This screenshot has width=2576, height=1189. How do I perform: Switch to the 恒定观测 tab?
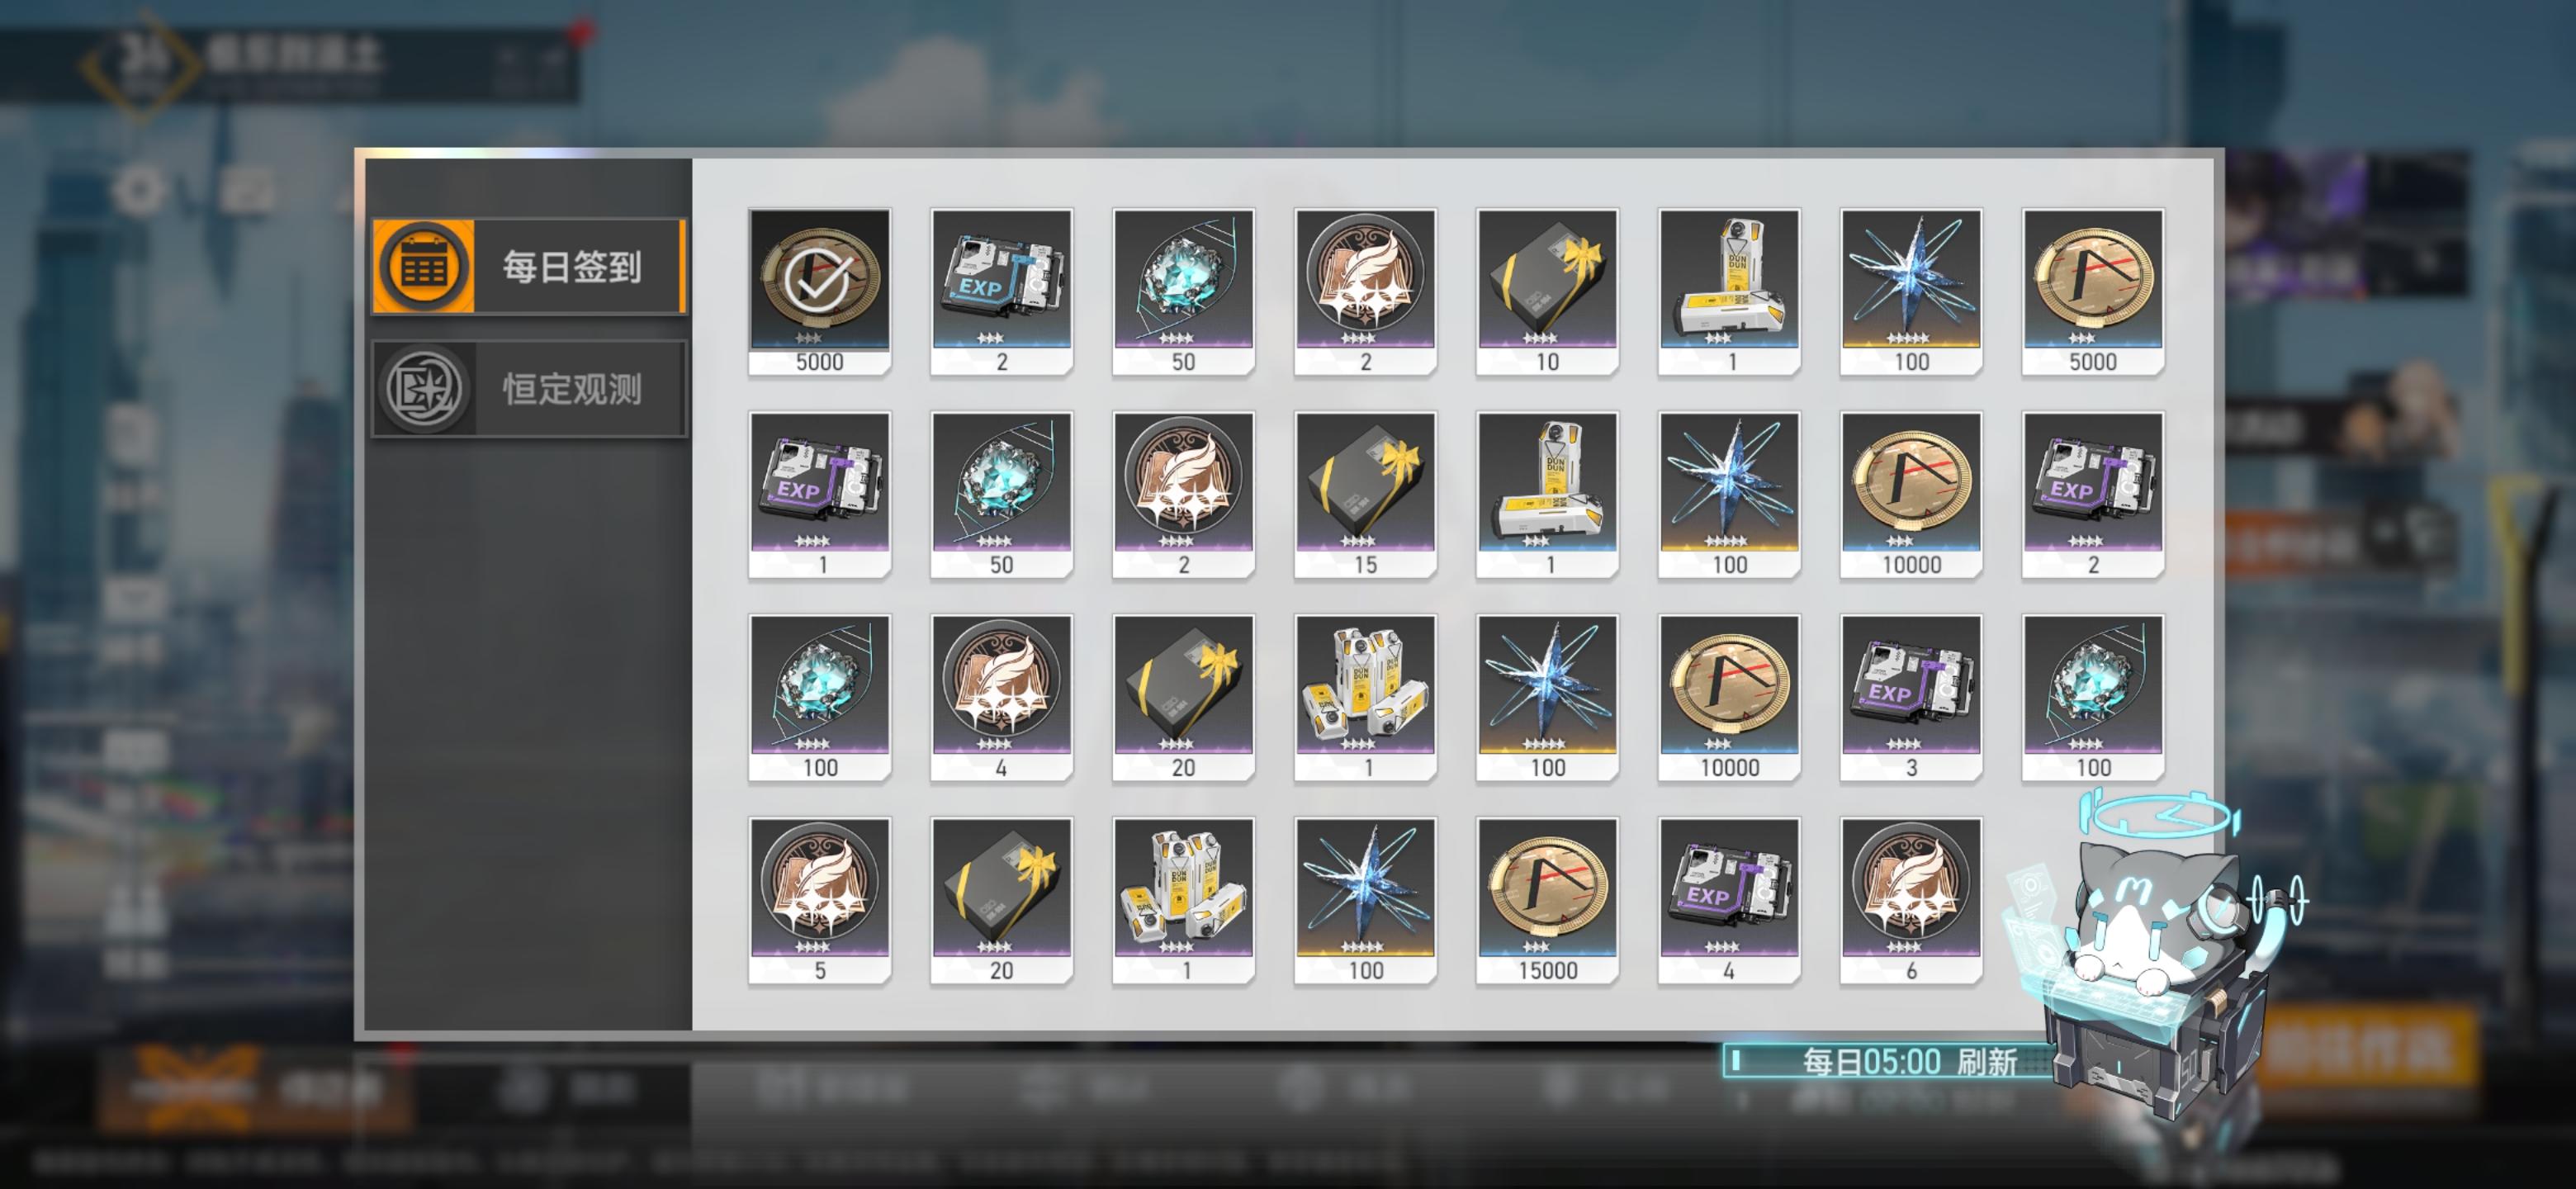pyautogui.click(x=528, y=389)
